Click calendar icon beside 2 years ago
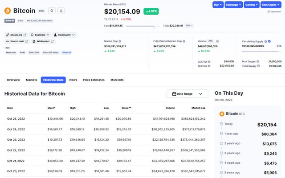Viewport: 285px width, 178px height. (221, 143)
